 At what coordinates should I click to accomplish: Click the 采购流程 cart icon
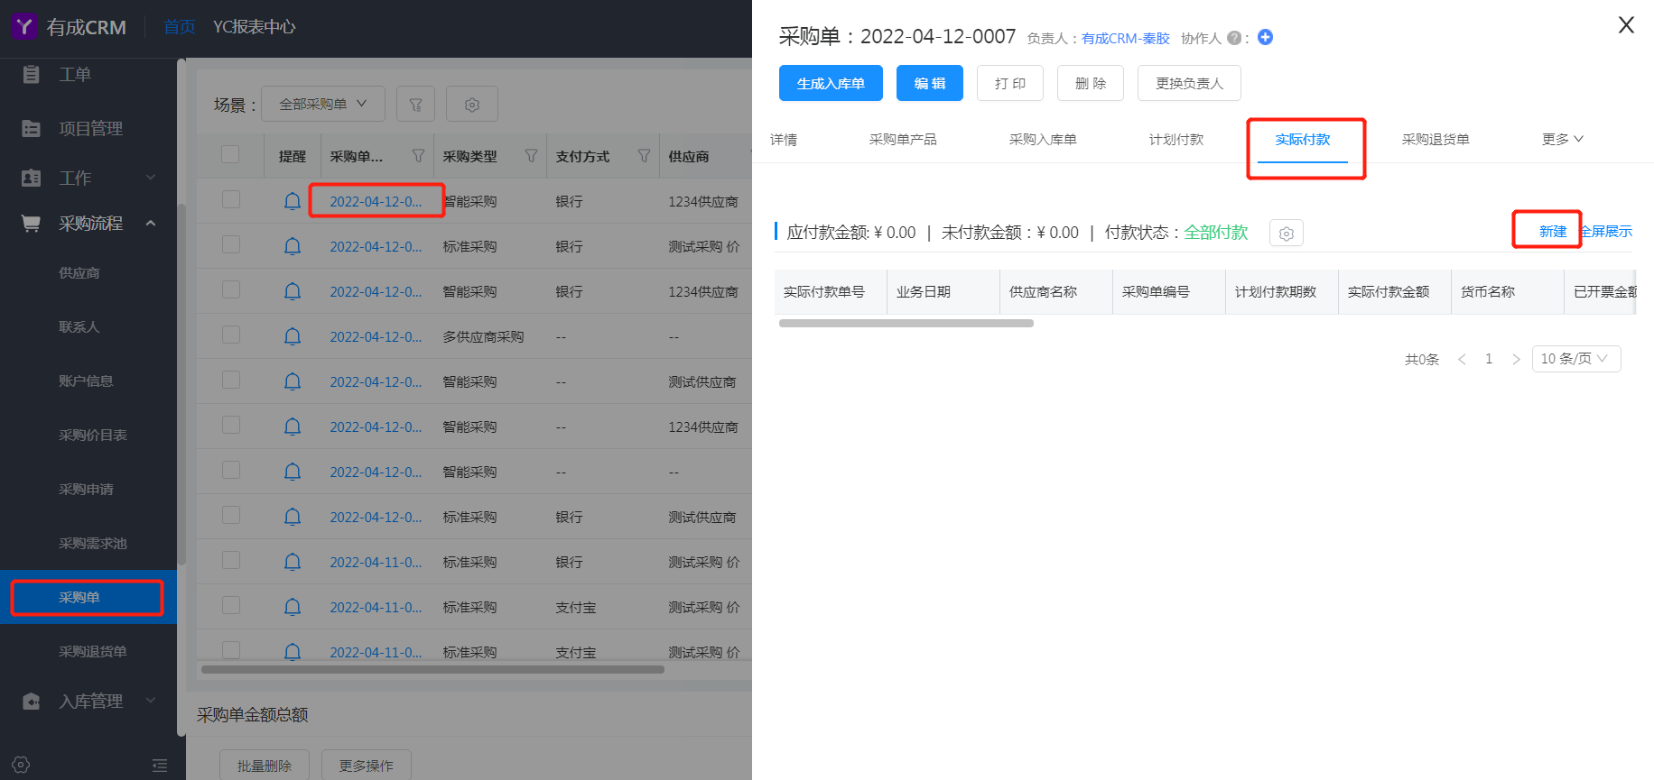coord(31,223)
